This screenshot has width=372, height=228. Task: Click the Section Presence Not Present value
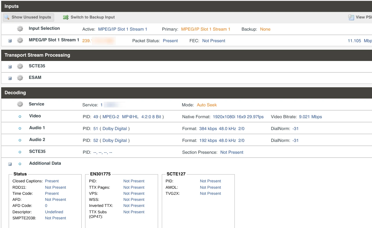pyautogui.click(x=232, y=152)
